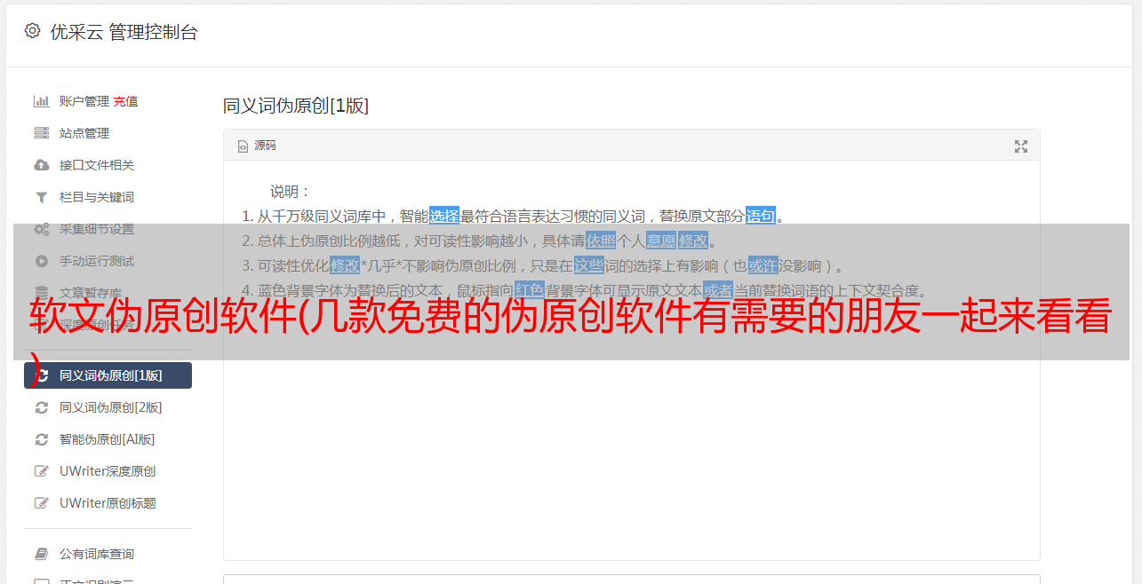Open 账户管理 bar chart icon
This screenshot has height=584, width=1142.
pyautogui.click(x=41, y=101)
